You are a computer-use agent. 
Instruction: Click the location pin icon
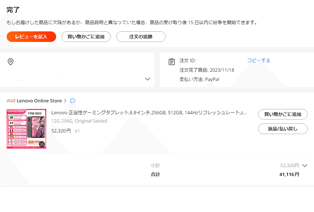click(x=11, y=62)
